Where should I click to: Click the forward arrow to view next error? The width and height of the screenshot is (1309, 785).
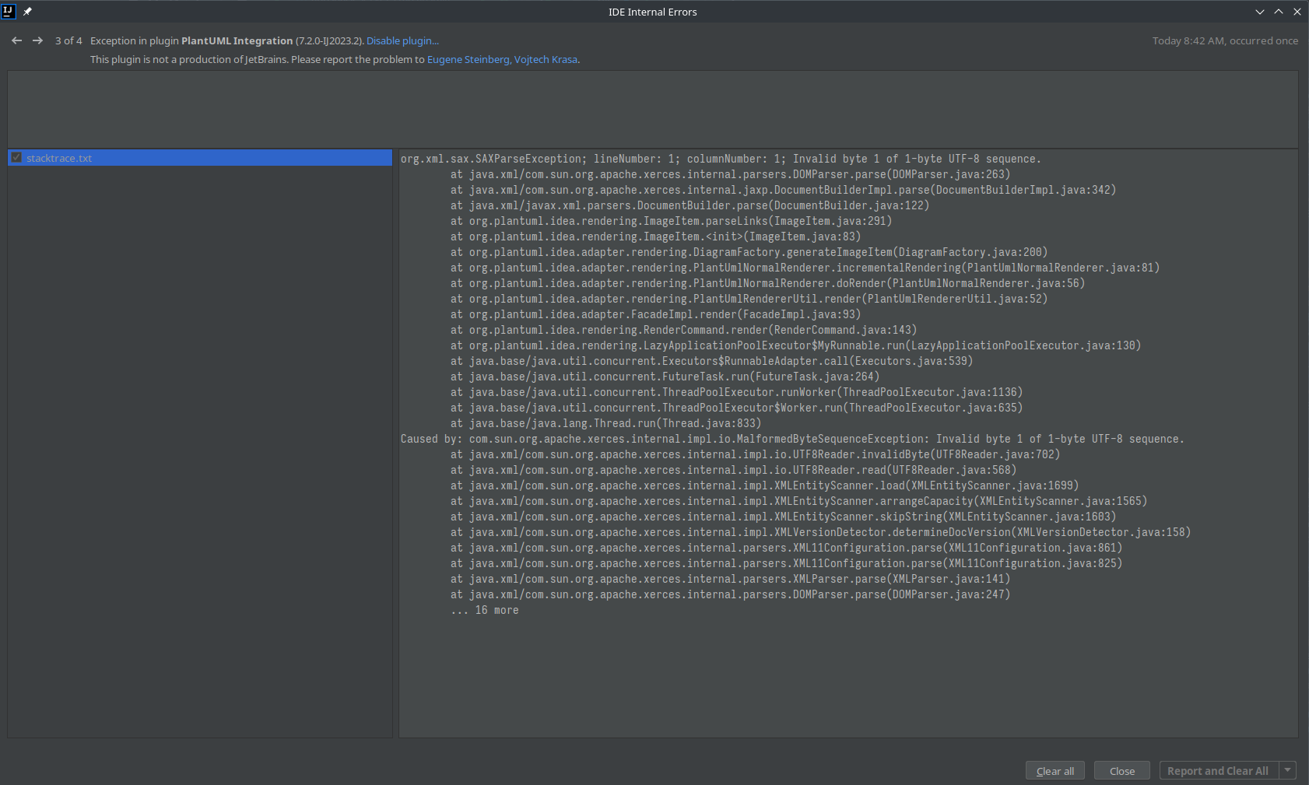coord(37,40)
